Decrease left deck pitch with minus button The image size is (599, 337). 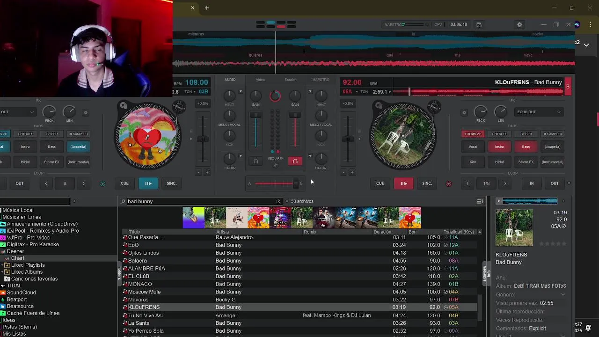[198, 172]
